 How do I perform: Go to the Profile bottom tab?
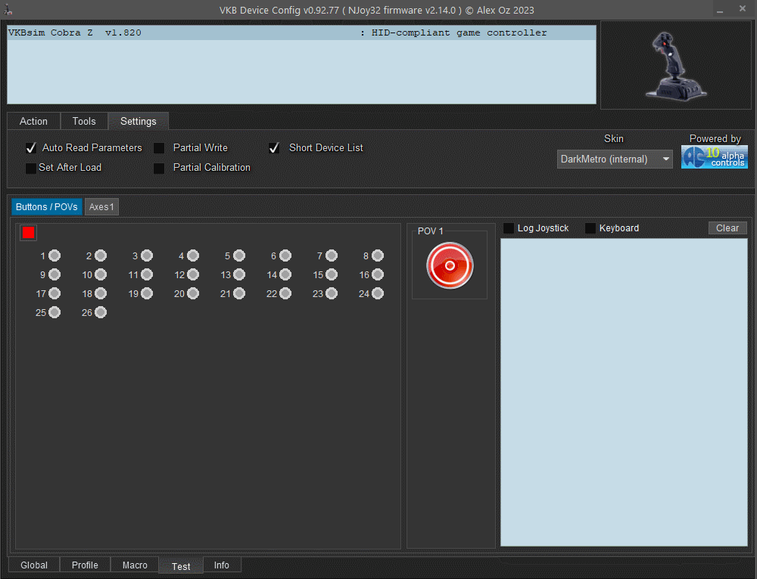point(85,565)
